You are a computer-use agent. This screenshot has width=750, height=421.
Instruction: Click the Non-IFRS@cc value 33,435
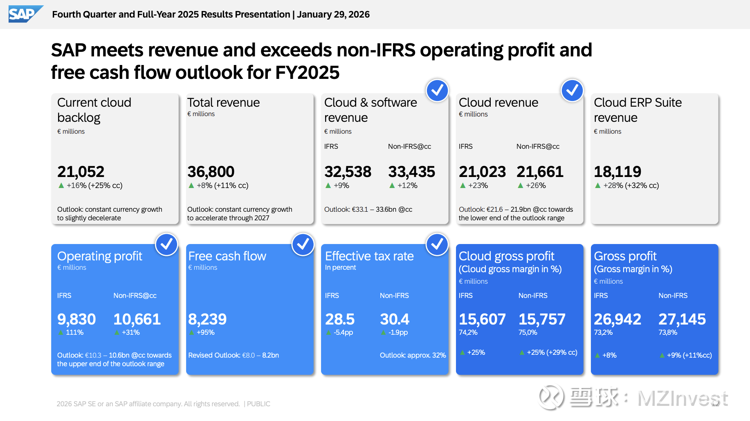[411, 172]
